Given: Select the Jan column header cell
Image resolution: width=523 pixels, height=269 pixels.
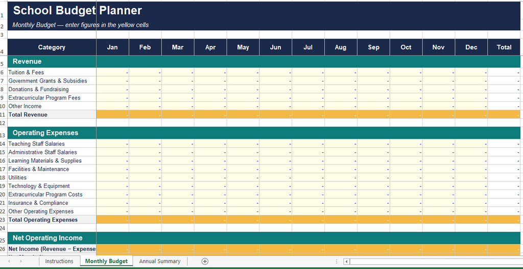Looking at the screenshot, I should 112,47.
